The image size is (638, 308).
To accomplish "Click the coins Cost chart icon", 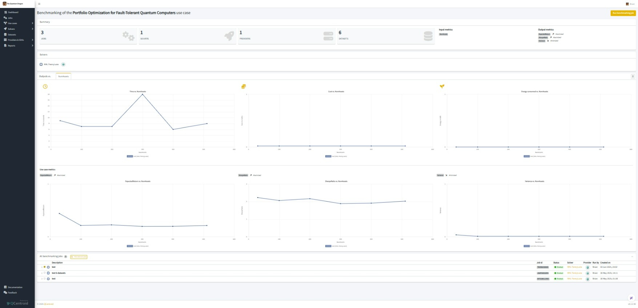I will (x=244, y=86).
